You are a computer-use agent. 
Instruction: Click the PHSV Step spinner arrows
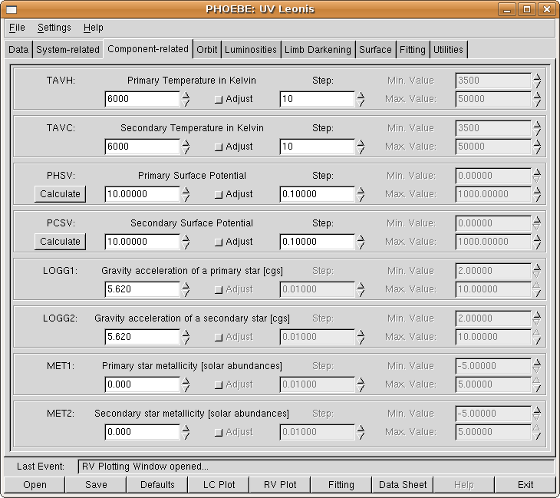point(361,194)
